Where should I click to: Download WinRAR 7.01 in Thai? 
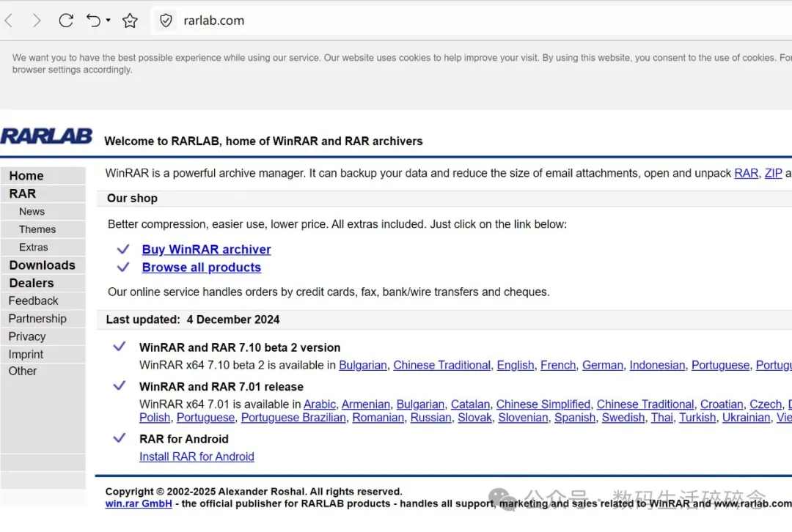[661, 418]
